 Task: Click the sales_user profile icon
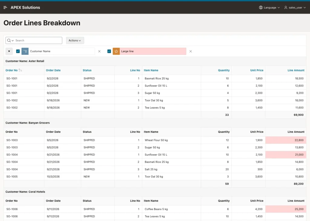(286, 8)
